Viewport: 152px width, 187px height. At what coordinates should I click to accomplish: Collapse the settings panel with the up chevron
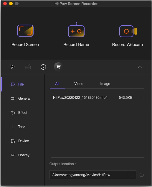click(x=140, y=67)
